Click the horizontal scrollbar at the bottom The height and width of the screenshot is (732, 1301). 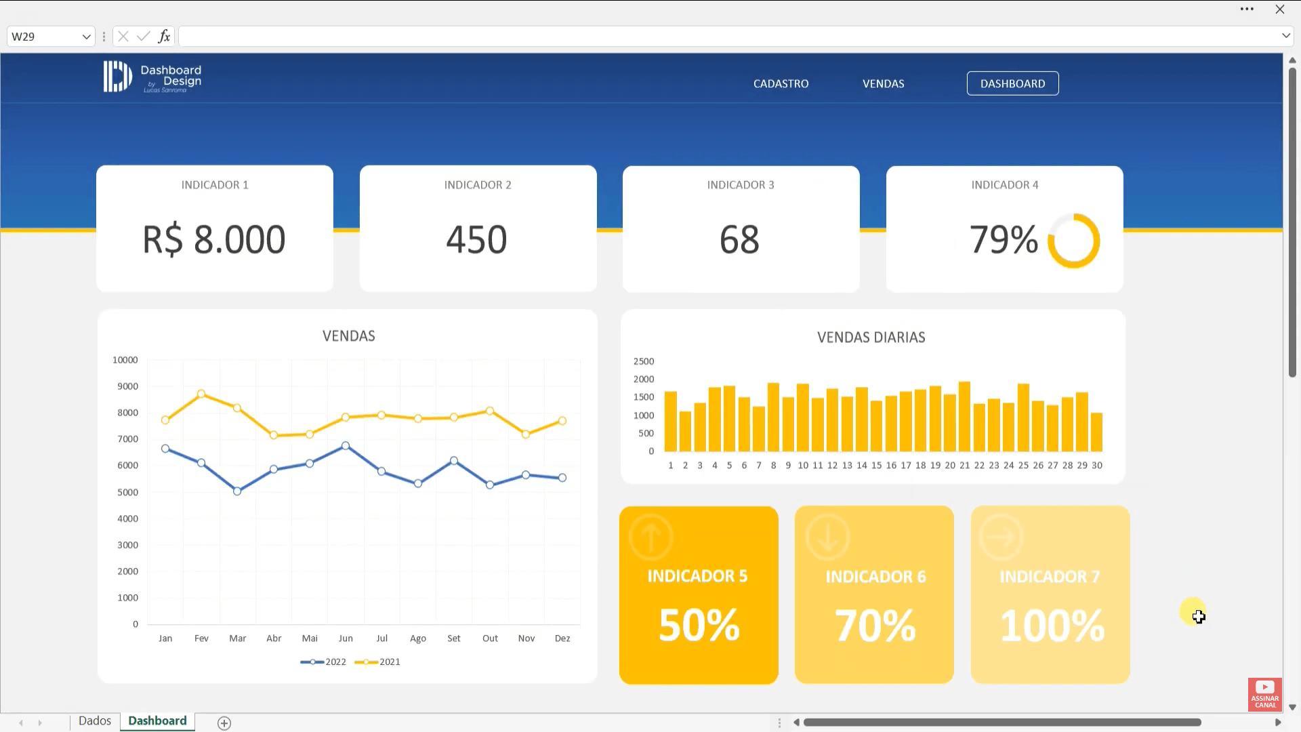click(x=1003, y=722)
